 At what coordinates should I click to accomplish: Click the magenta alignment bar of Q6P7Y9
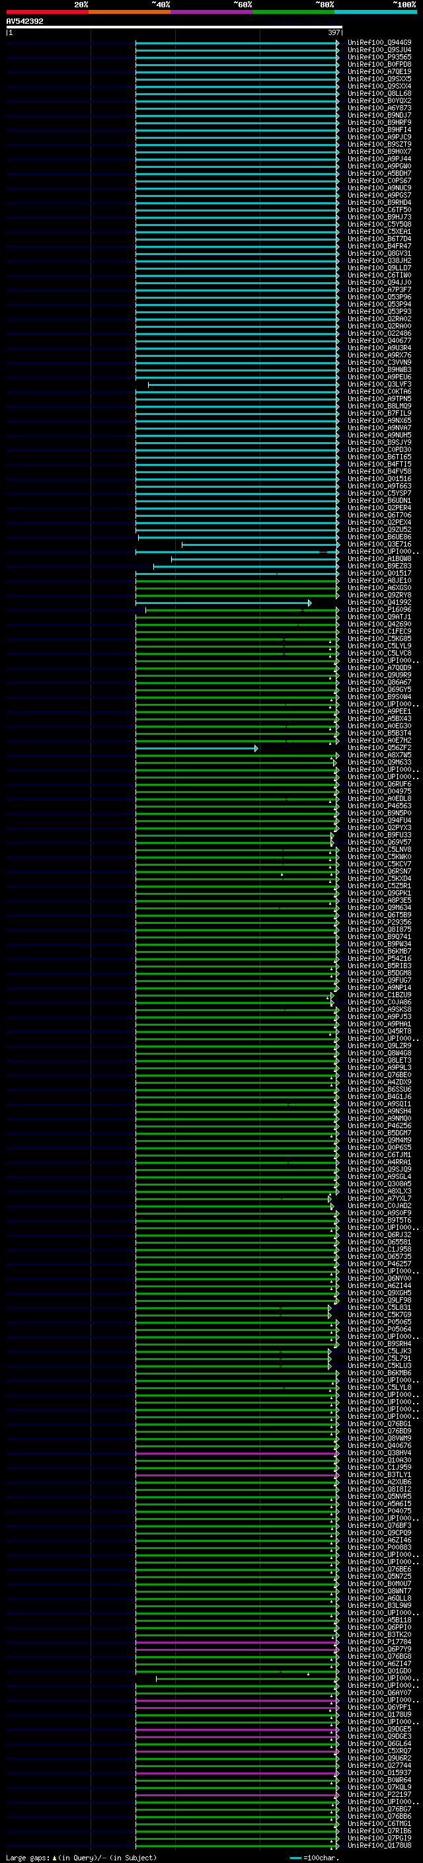coord(237,1649)
